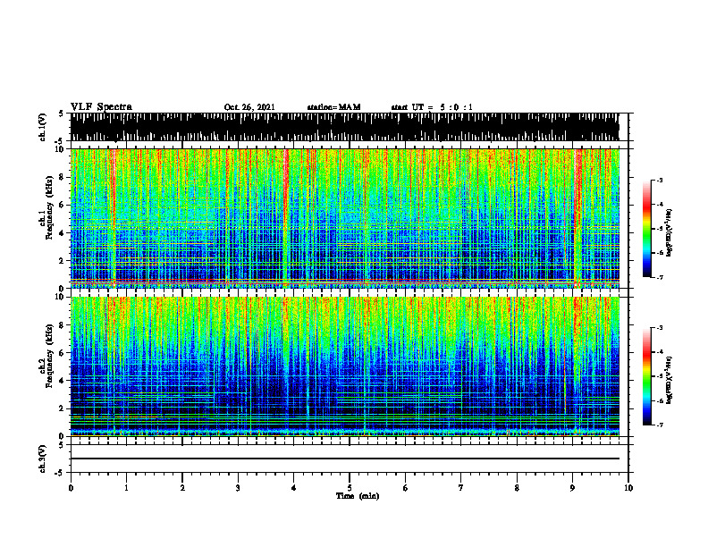
Task: Click time axis tick label "0"
Action: point(71,488)
